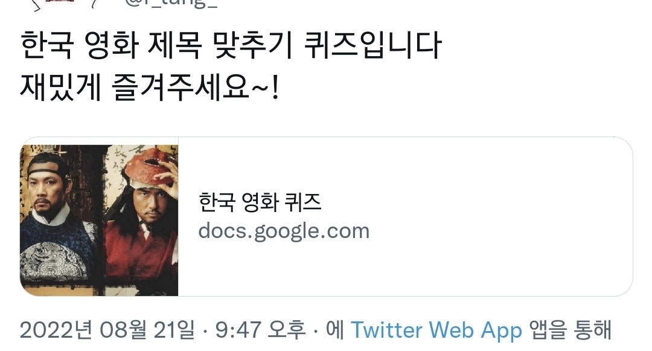Click the words '한국 영화' starting the tweet

[79, 46]
